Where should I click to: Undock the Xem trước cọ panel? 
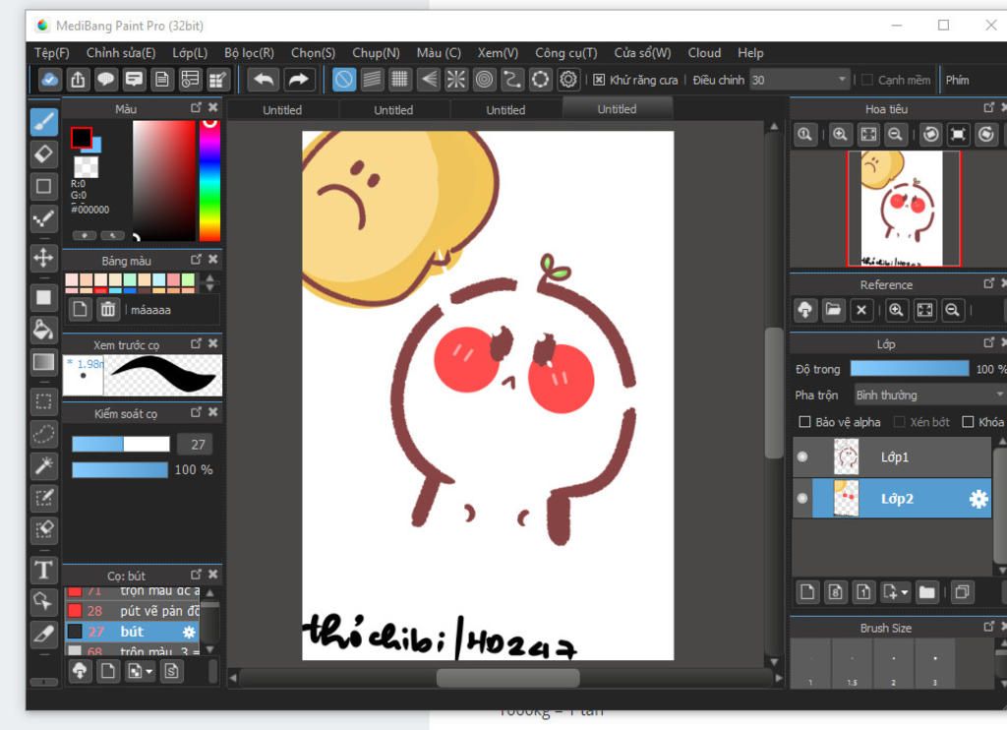[196, 343]
